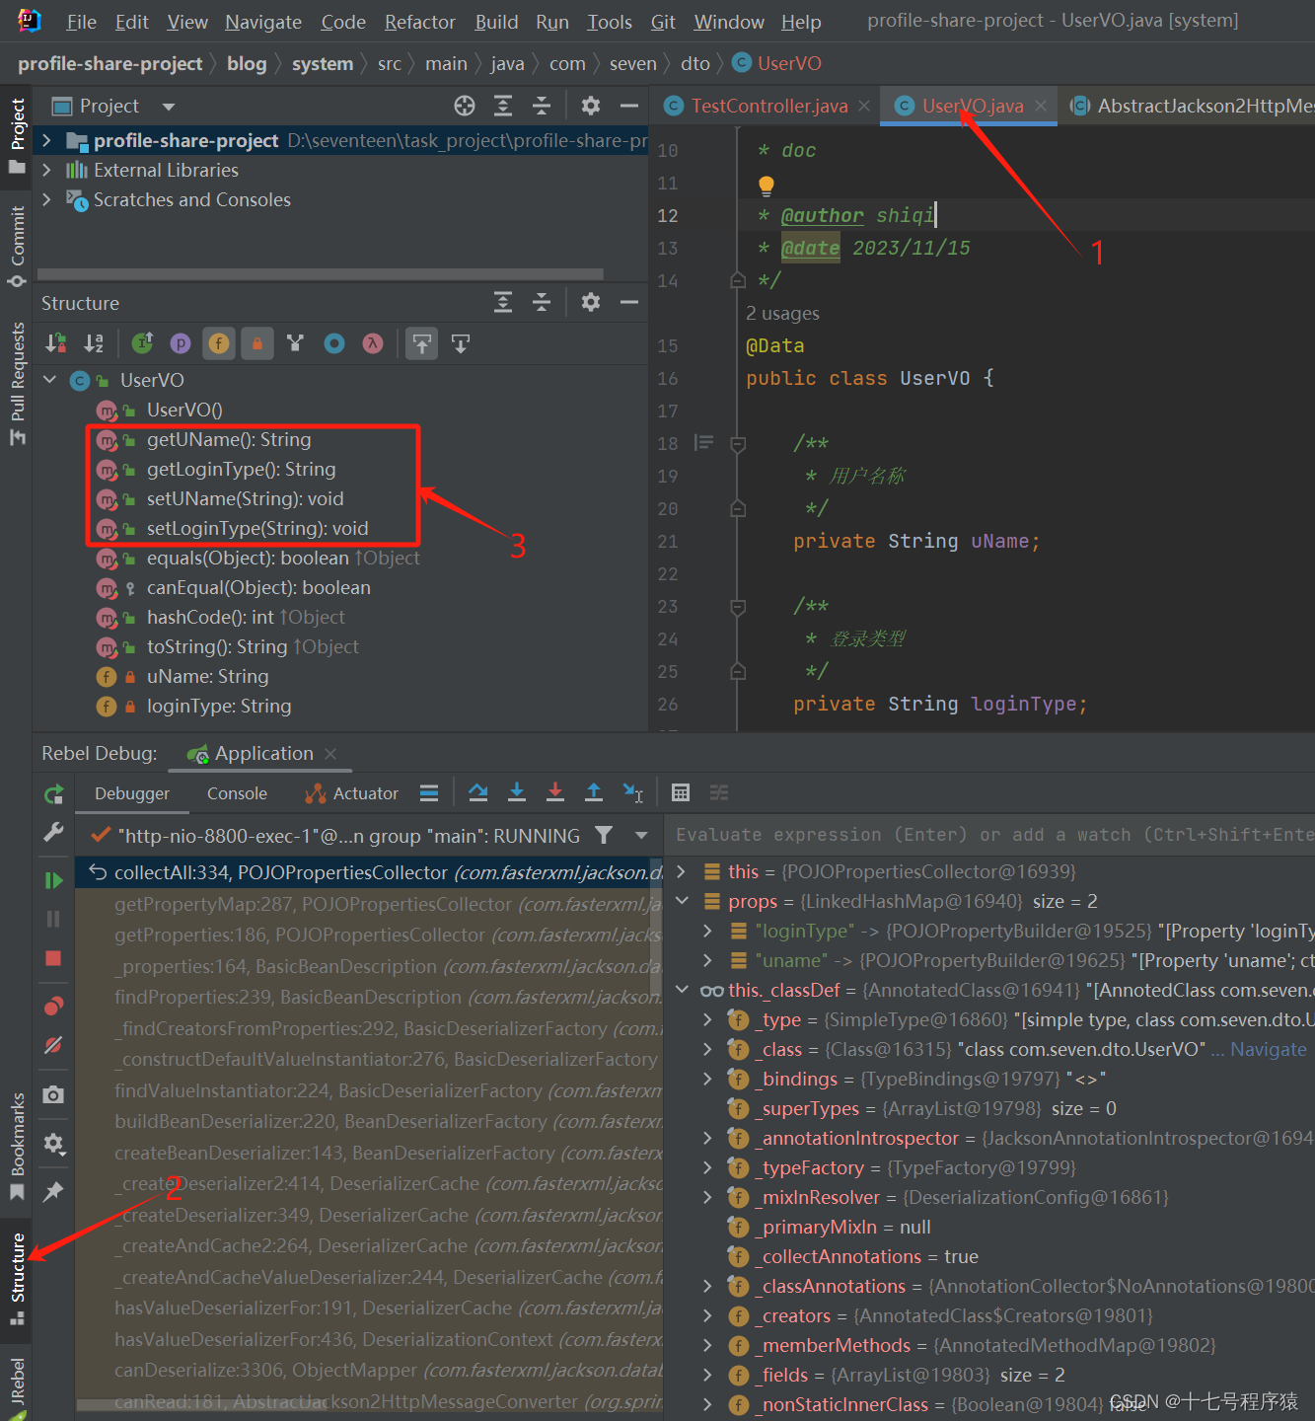Expand all nodes in Project panel
This screenshot has height=1421, width=1315.
503,106
